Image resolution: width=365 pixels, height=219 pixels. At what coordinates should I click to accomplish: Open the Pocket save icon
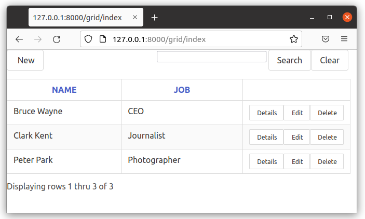(x=326, y=39)
